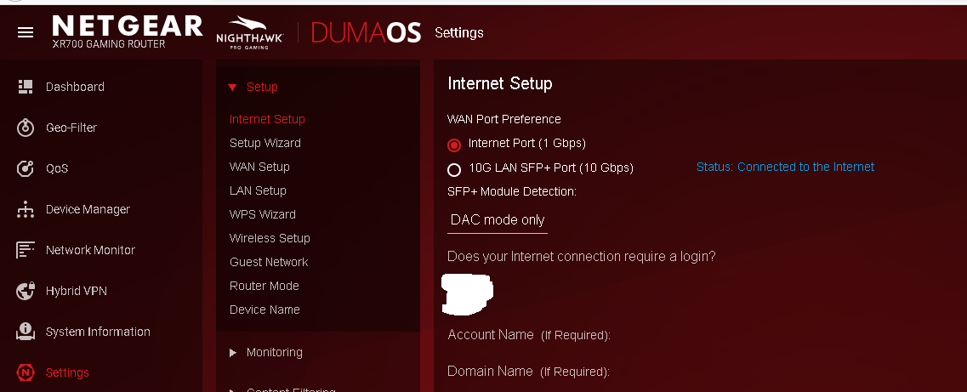The height and width of the screenshot is (392, 967).
Task: Go to WAN Setup page
Action: tap(259, 167)
